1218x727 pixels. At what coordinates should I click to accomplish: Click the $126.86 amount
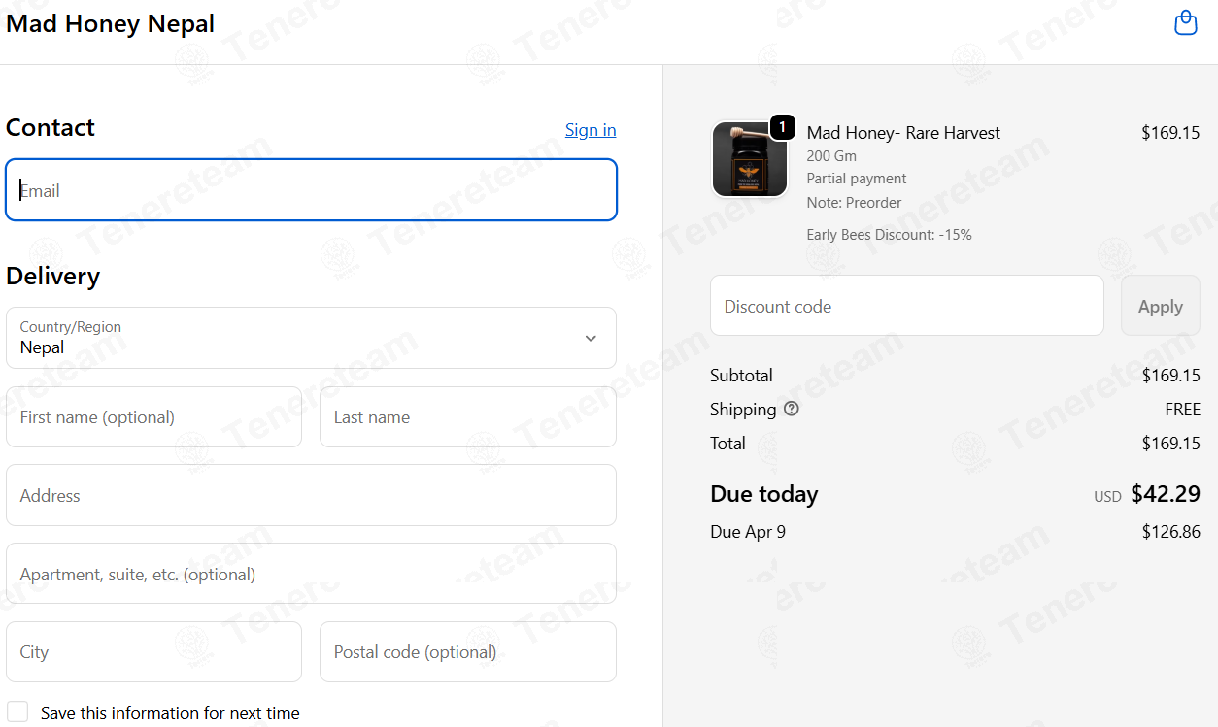(1170, 532)
